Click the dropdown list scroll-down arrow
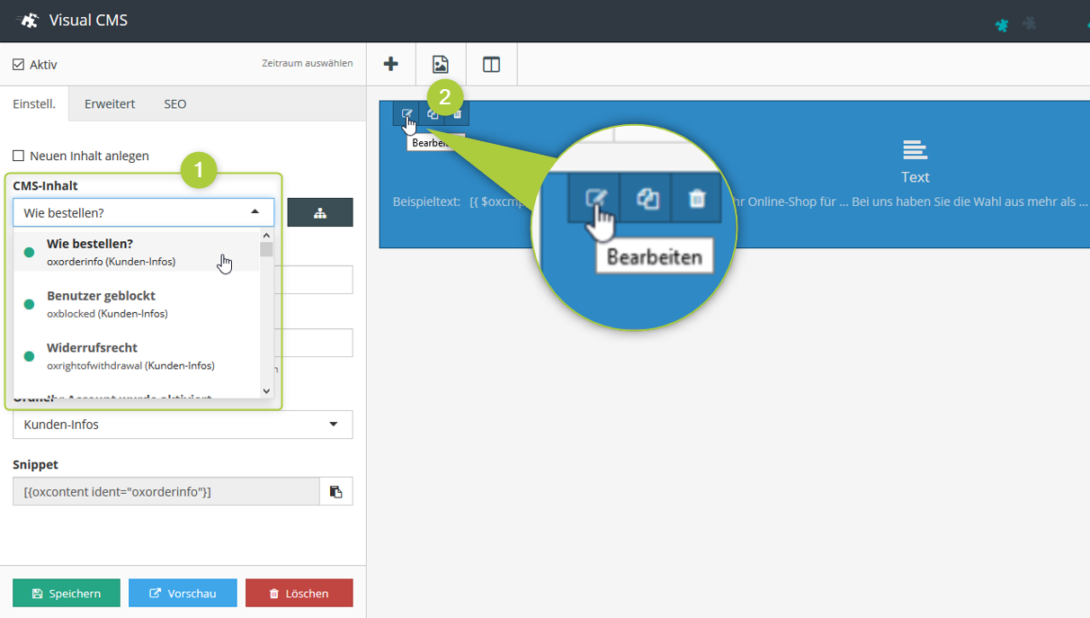The height and width of the screenshot is (618, 1090). 266,390
